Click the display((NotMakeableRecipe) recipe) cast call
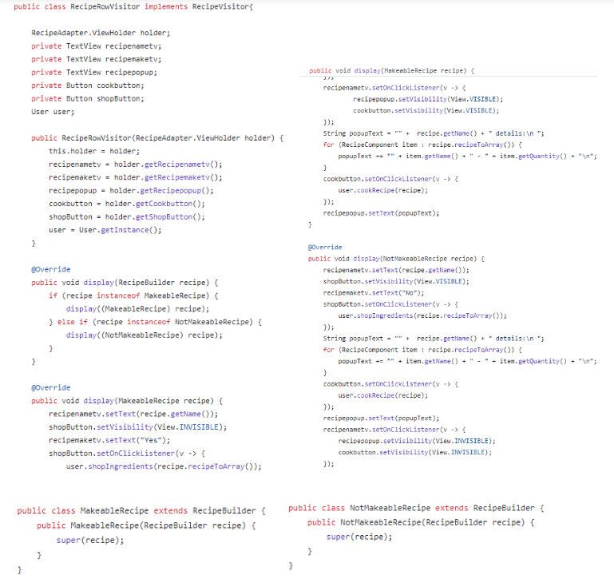This screenshot has height=579, width=614. coord(144,335)
